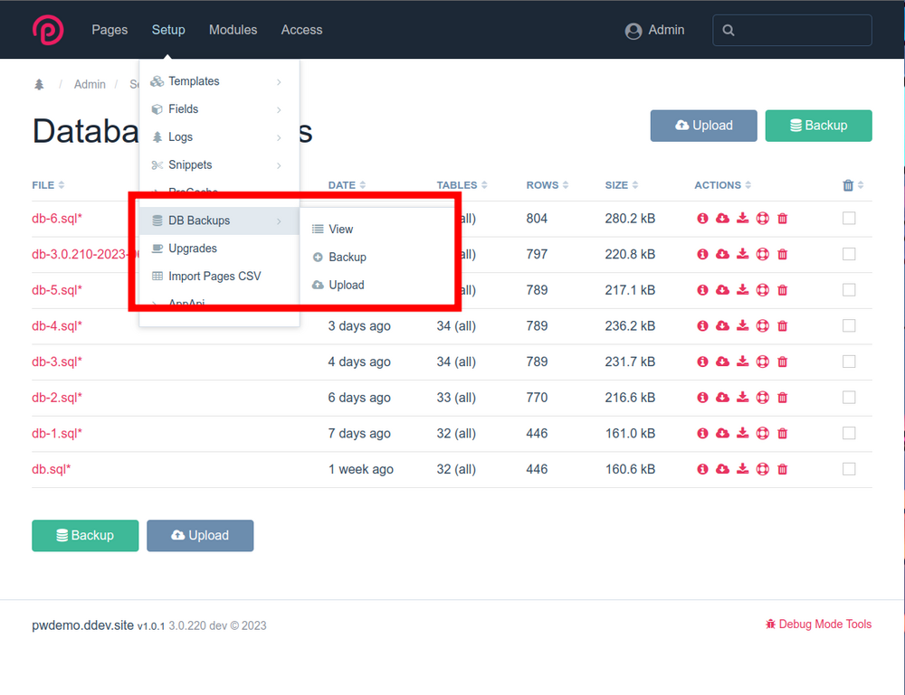
Task: Expand the Templates submenu arrow
Action: (x=279, y=82)
